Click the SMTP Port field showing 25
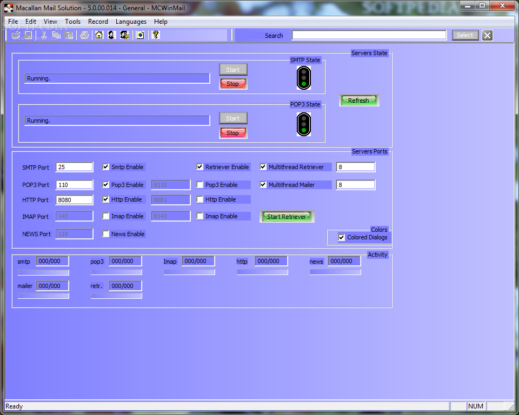519x415 pixels. 75,167
